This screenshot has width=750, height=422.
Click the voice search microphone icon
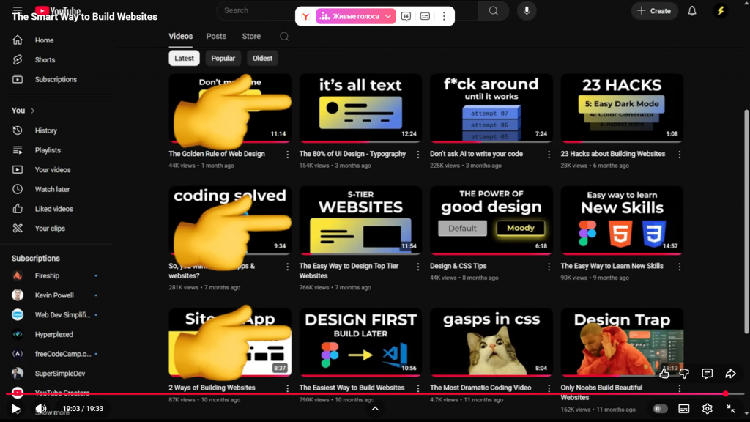click(x=526, y=11)
